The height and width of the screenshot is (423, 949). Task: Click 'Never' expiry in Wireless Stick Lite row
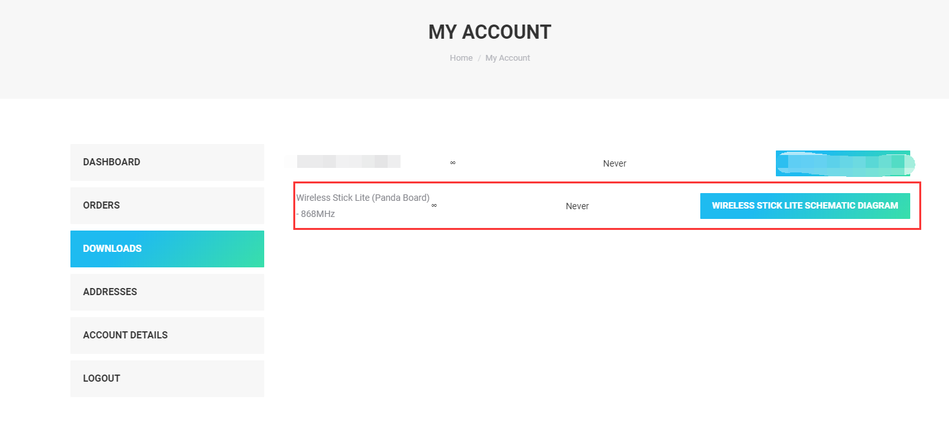tap(577, 206)
